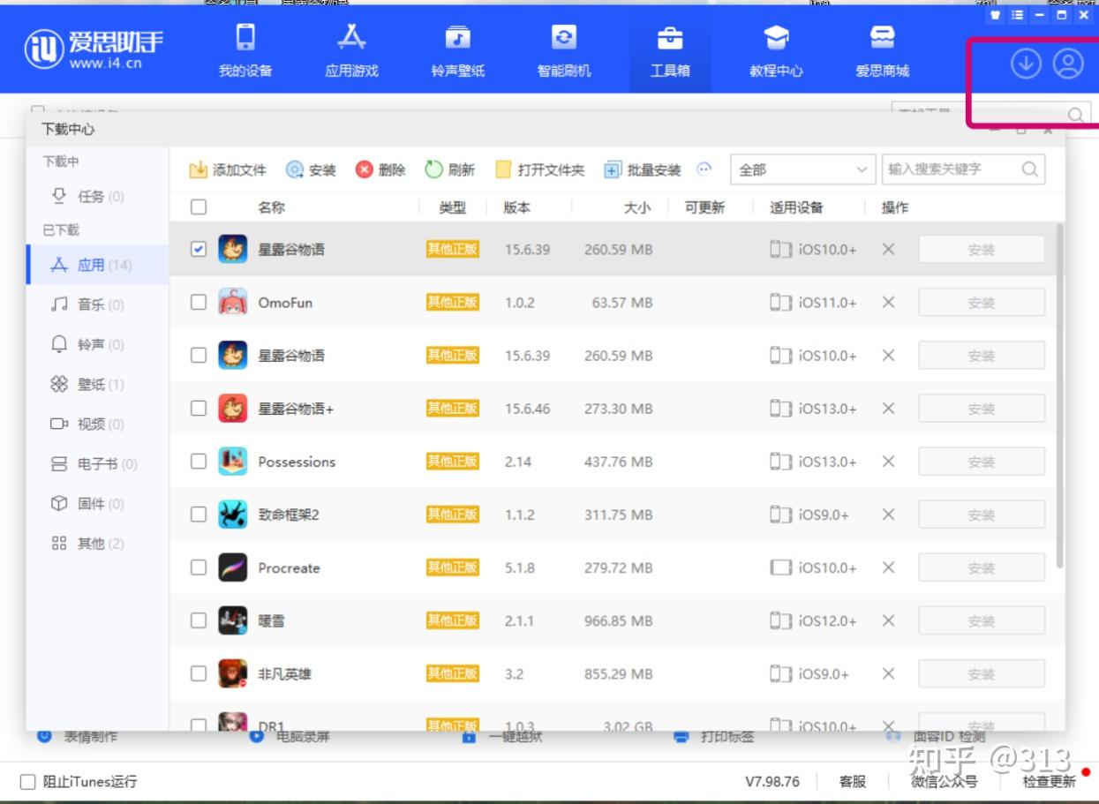1099x804 pixels.
Task: Click 安装 button for Possessions row
Action: coord(982,462)
